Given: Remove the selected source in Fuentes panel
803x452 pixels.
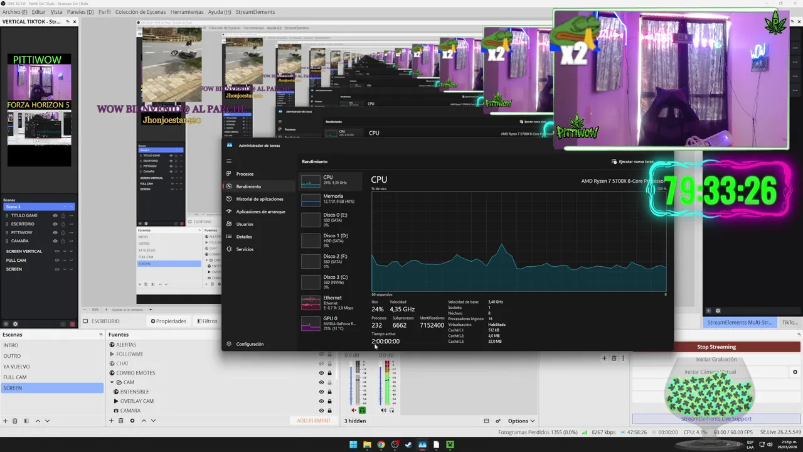Looking at the screenshot, I should [121, 421].
